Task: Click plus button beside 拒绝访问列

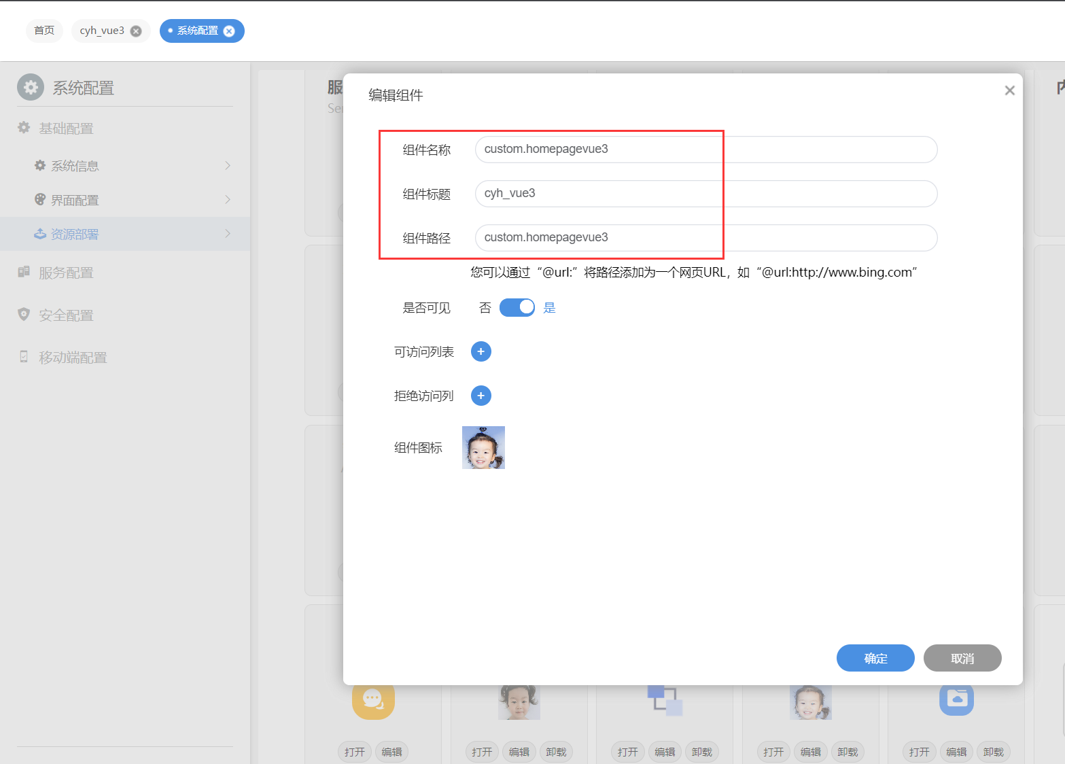Action: (481, 395)
